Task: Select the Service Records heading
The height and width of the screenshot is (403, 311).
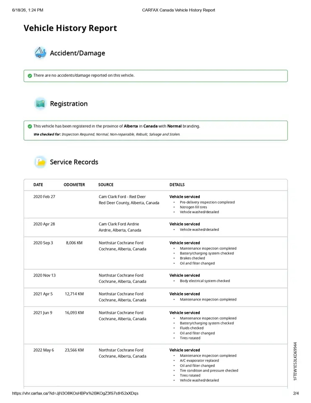Action: [74, 162]
